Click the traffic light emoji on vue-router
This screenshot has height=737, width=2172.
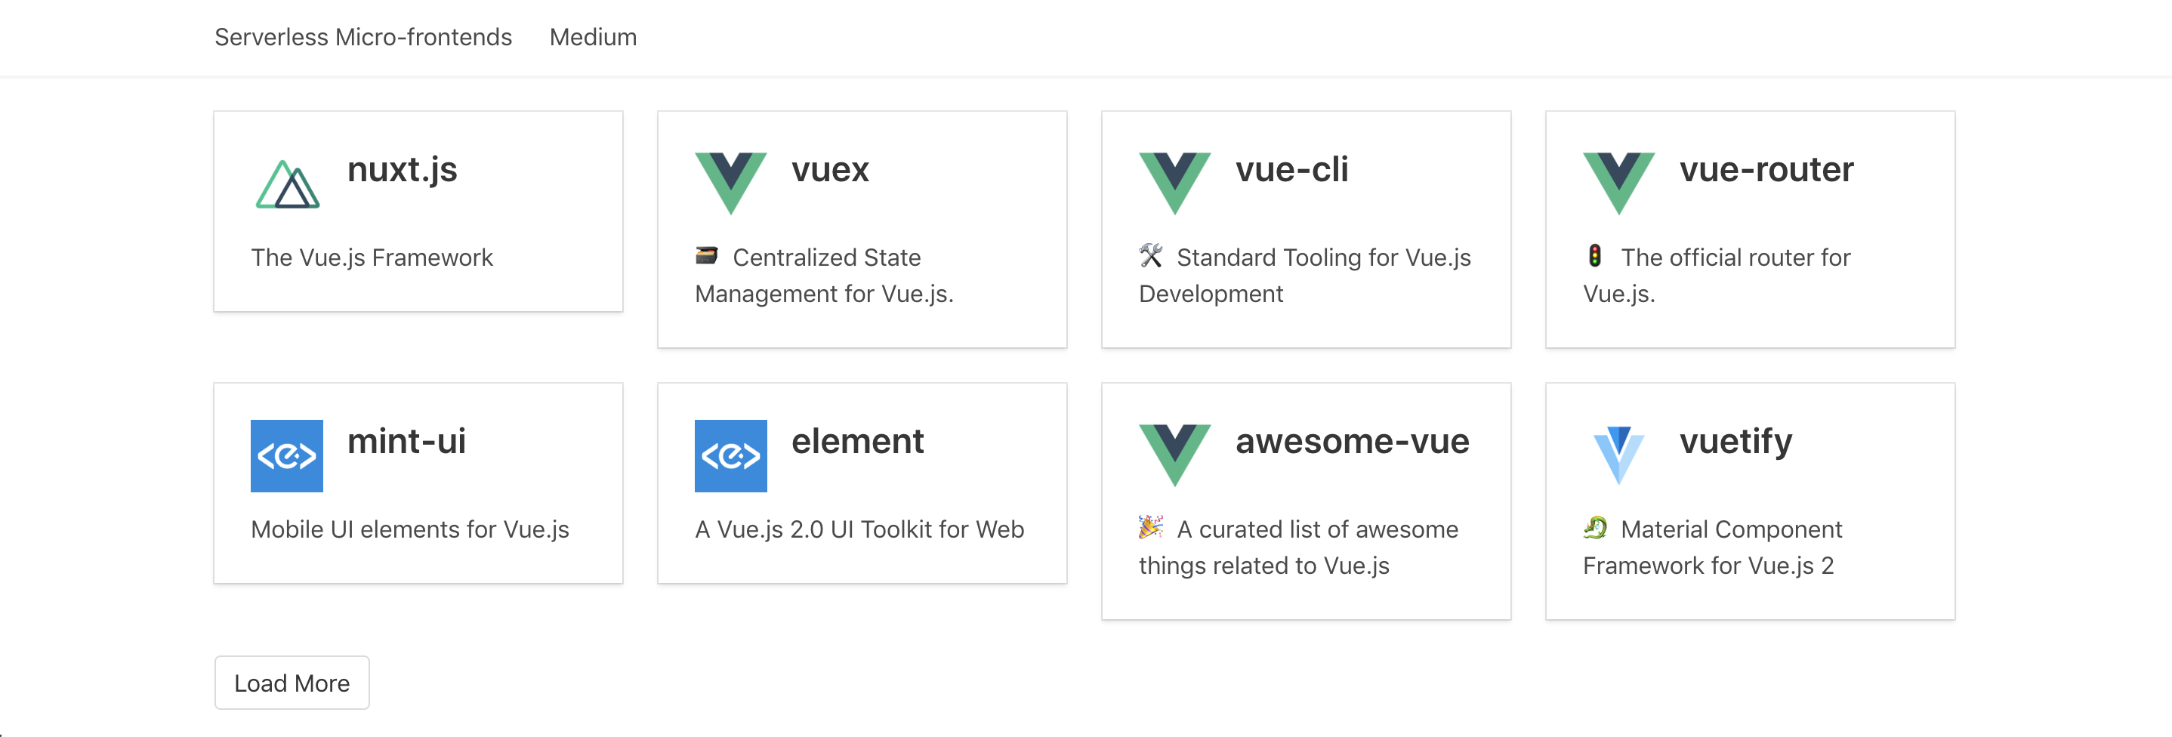coord(1594,255)
